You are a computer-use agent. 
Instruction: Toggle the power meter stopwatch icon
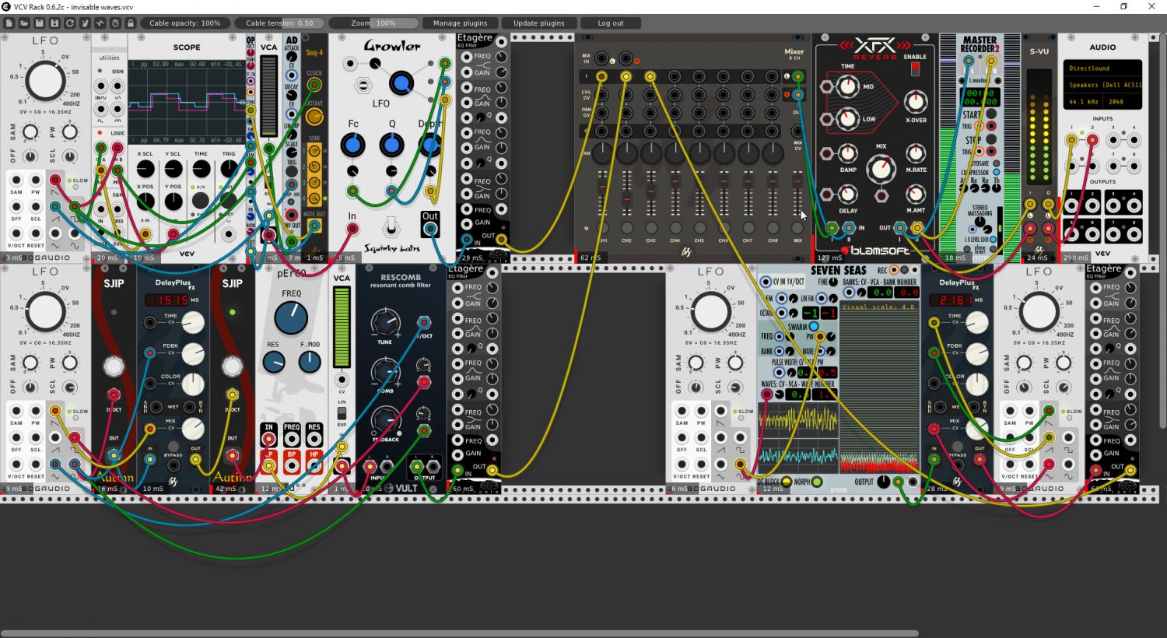[115, 23]
